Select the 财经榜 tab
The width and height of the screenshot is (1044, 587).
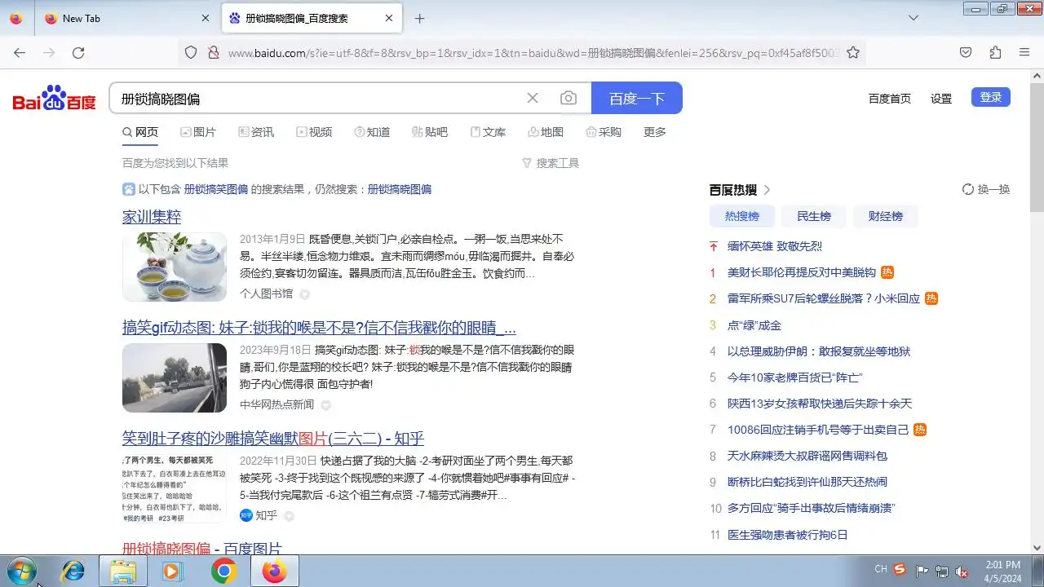pos(886,216)
